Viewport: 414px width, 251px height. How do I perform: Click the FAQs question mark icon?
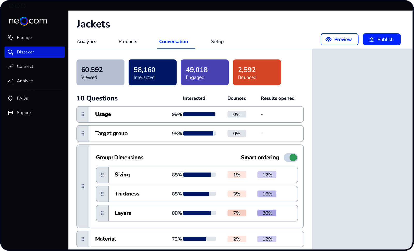[x=11, y=98]
